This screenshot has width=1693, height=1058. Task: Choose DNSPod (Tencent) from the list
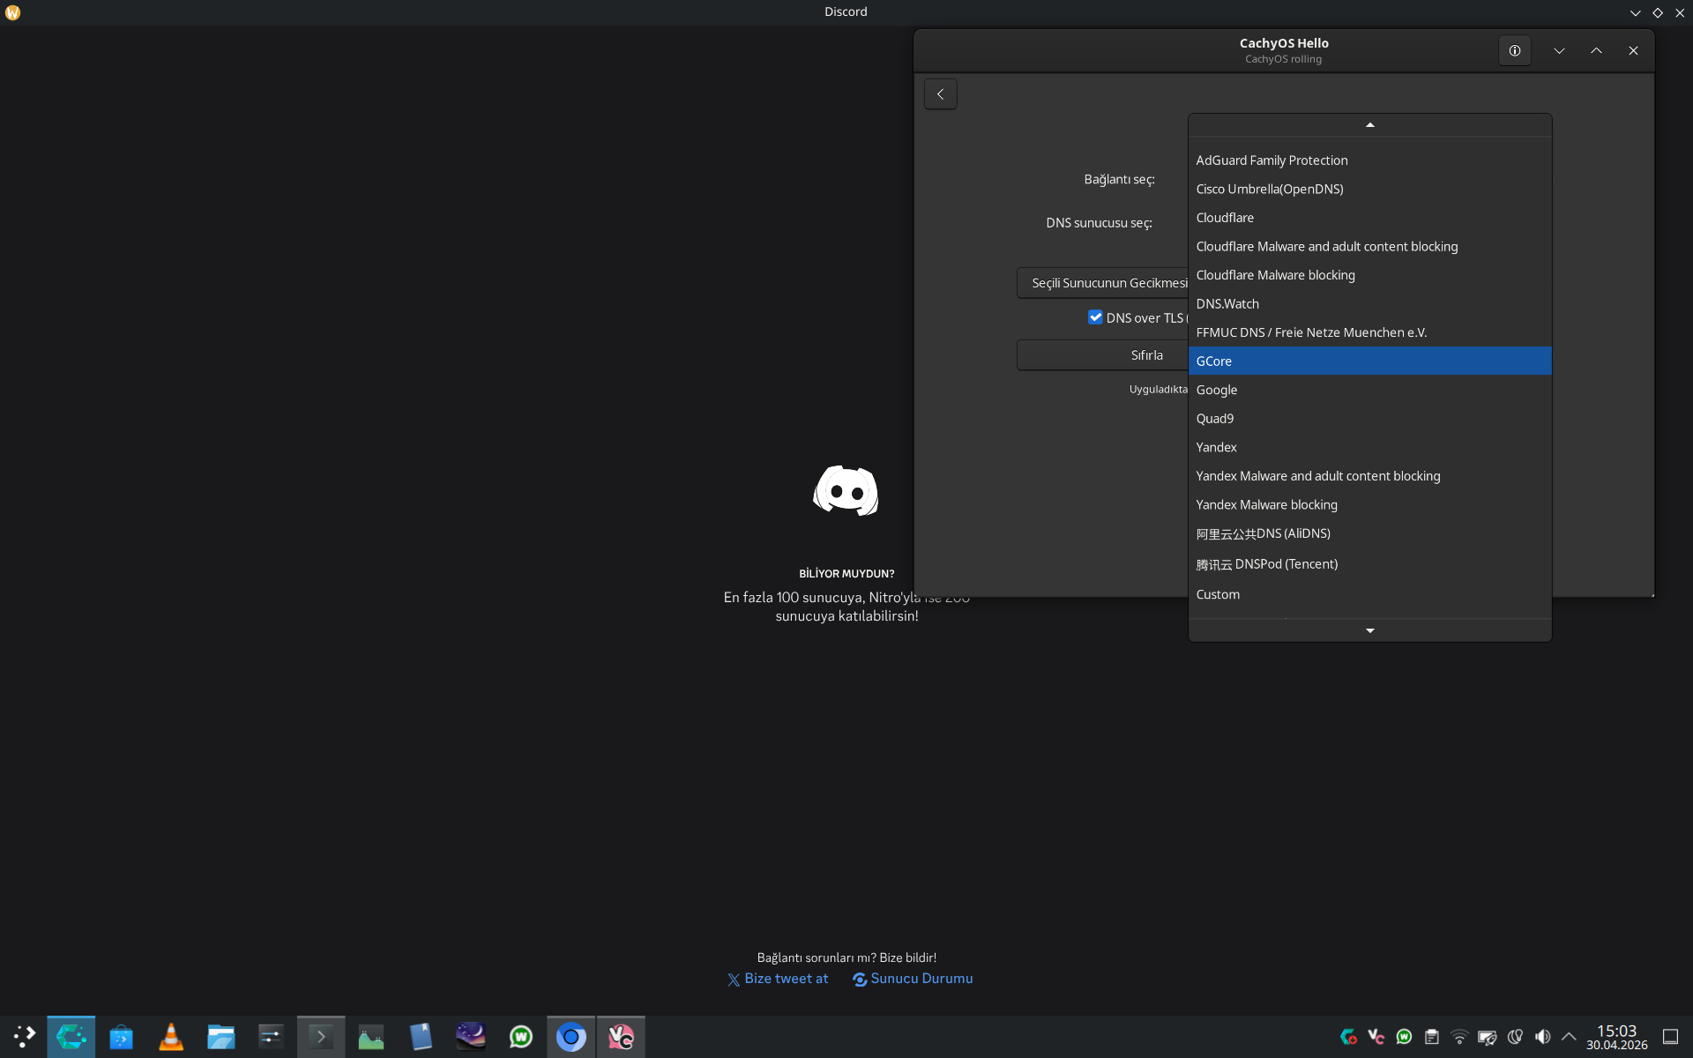pos(1369,564)
